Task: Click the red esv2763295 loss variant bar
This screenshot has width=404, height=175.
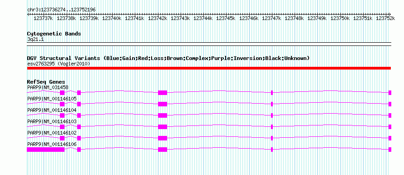Action: point(209,68)
